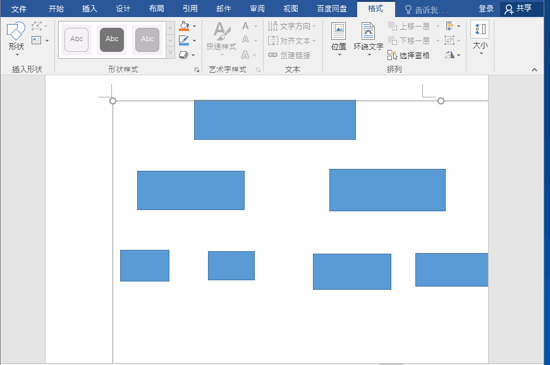The image size is (550, 365).
Task: Click the shape styles gallery up arrow
Action: click(x=171, y=28)
